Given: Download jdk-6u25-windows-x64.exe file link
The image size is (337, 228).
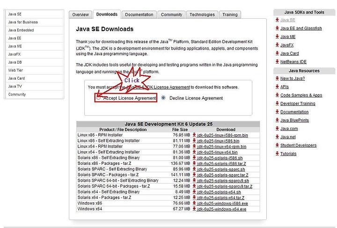Looking at the screenshot, I should tap(221, 209).
